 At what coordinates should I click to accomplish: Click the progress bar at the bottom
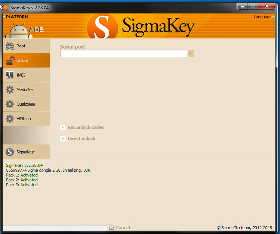click(x=55, y=228)
